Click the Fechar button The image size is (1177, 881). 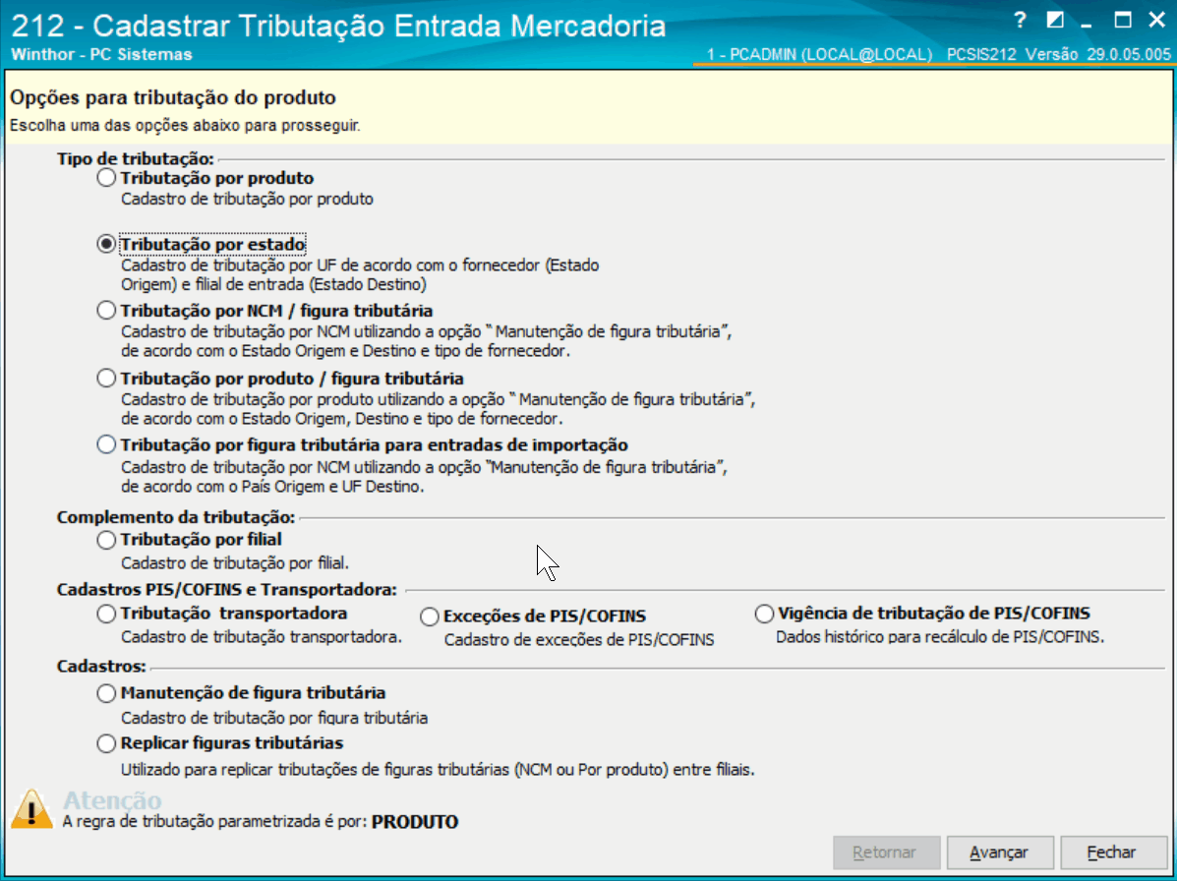[x=1113, y=852]
